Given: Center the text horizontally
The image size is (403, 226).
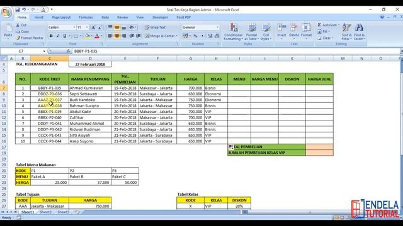Looking at the screenshot, I should 117,36.
